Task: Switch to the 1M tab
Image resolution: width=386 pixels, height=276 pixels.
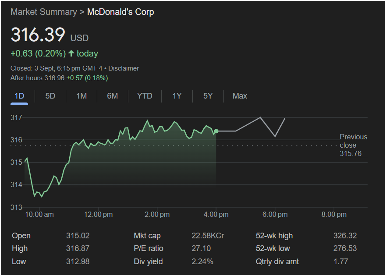Action: [81, 96]
